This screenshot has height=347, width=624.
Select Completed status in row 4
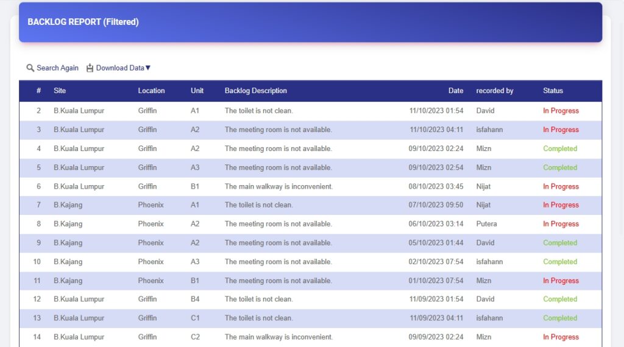coord(560,149)
